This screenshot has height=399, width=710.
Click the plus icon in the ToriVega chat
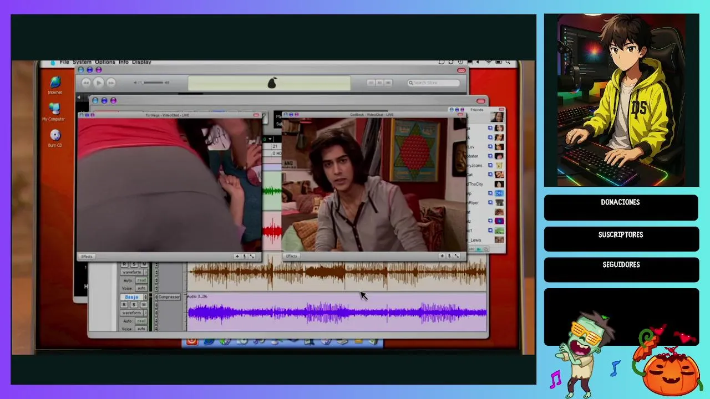237,257
